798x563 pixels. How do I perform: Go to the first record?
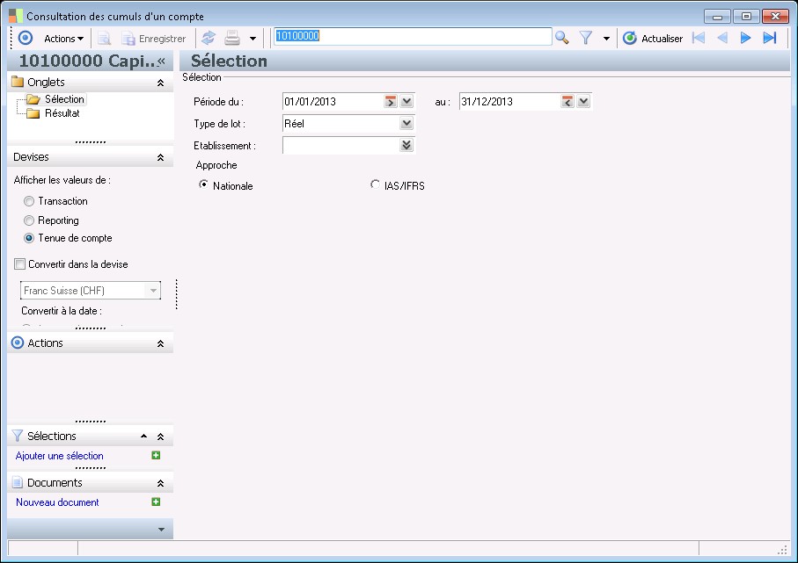[699, 38]
